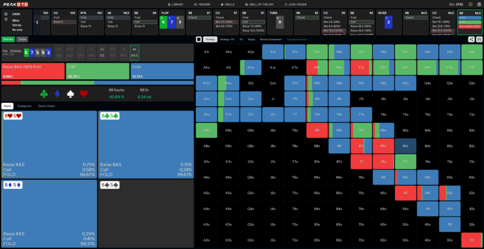The height and width of the screenshot is (249, 484).
Task: Go back with the left chevron arrow
Action: (x=37, y=22)
